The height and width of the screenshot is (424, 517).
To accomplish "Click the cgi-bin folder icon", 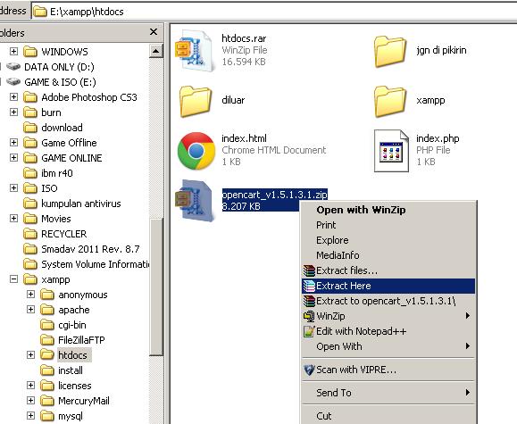I will pyautogui.click(x=47, y=325).
